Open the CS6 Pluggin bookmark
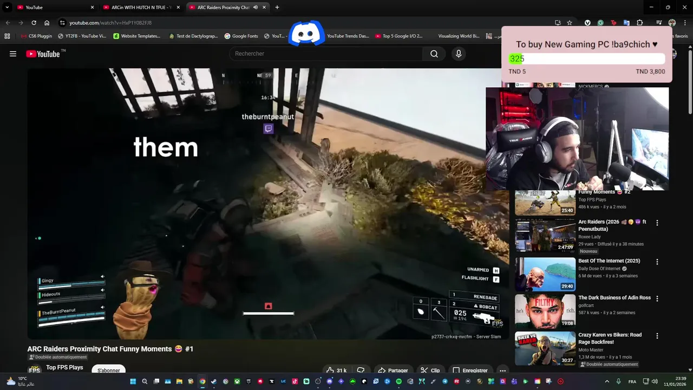The image size is (693, 390). [x=36, y=36]
